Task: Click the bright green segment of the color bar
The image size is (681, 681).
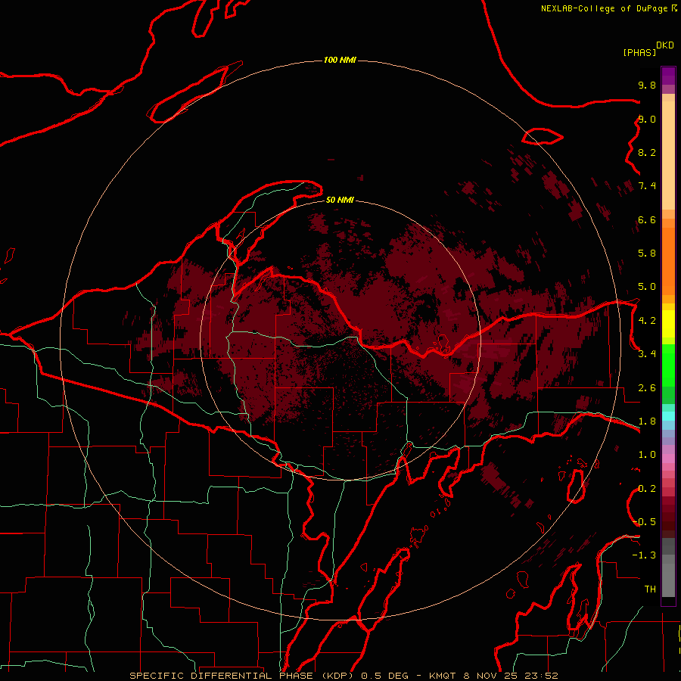Action: (668, 365)
